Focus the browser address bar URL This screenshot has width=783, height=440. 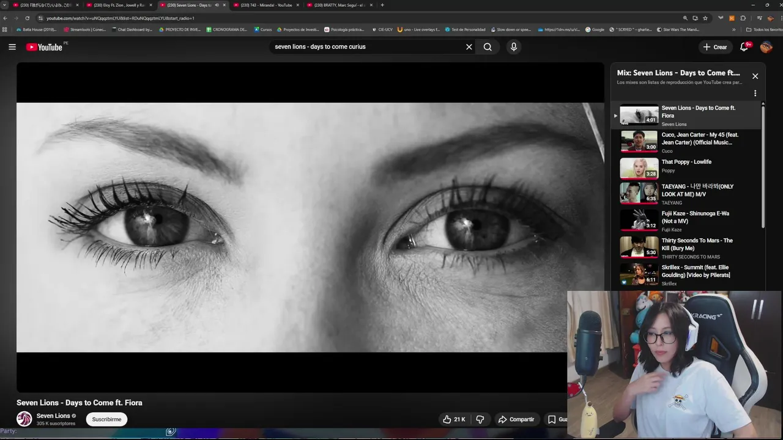click(121, 18)
